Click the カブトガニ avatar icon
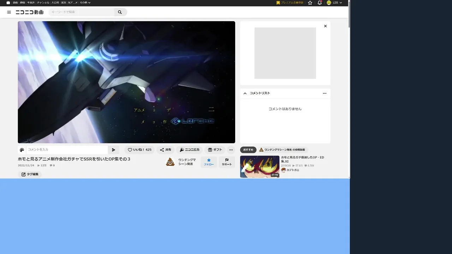452x254 pixels. tap(284, 170)
